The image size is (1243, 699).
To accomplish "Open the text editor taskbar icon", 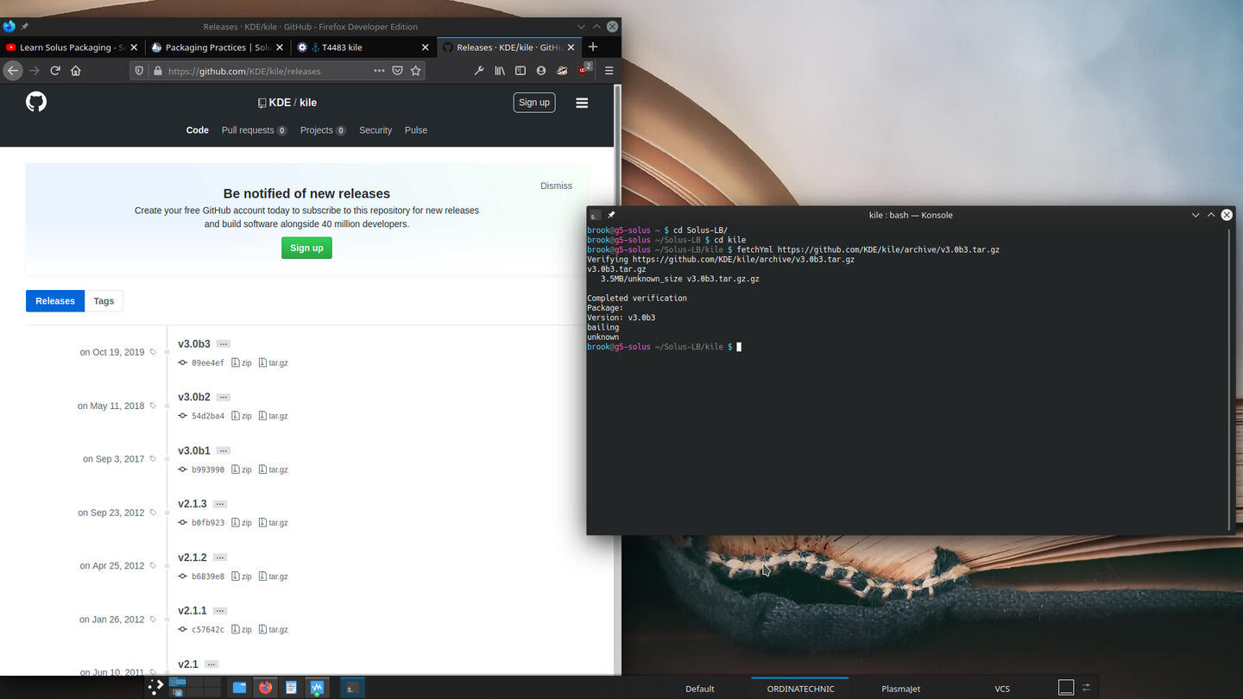I will tap(291, 688).
